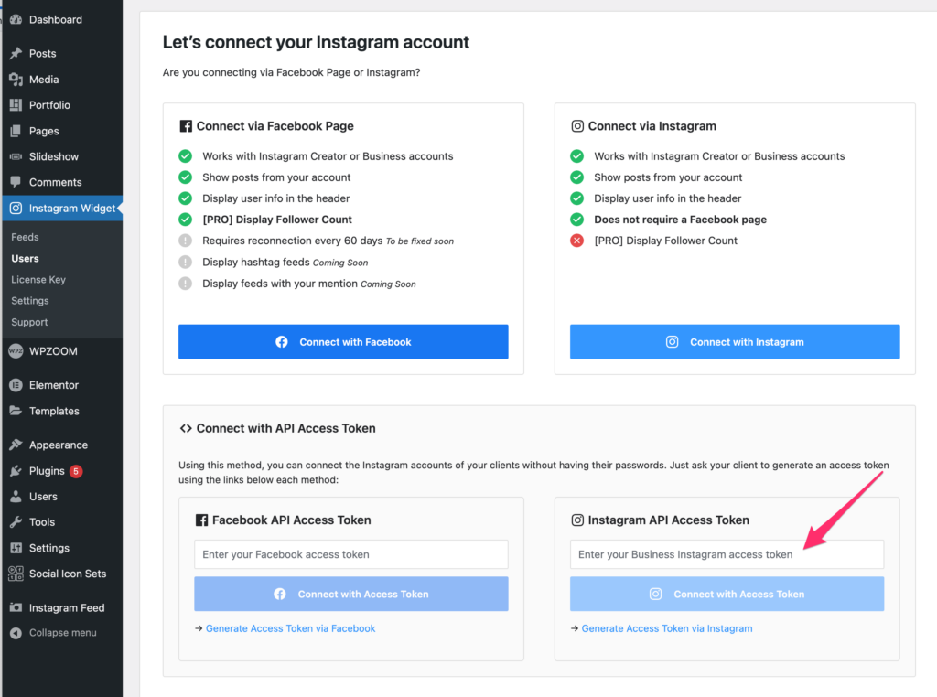Viewport: 937px width, 697px height.
Task: Click the Appearance brush icon
Action: (x=16, y=445)
